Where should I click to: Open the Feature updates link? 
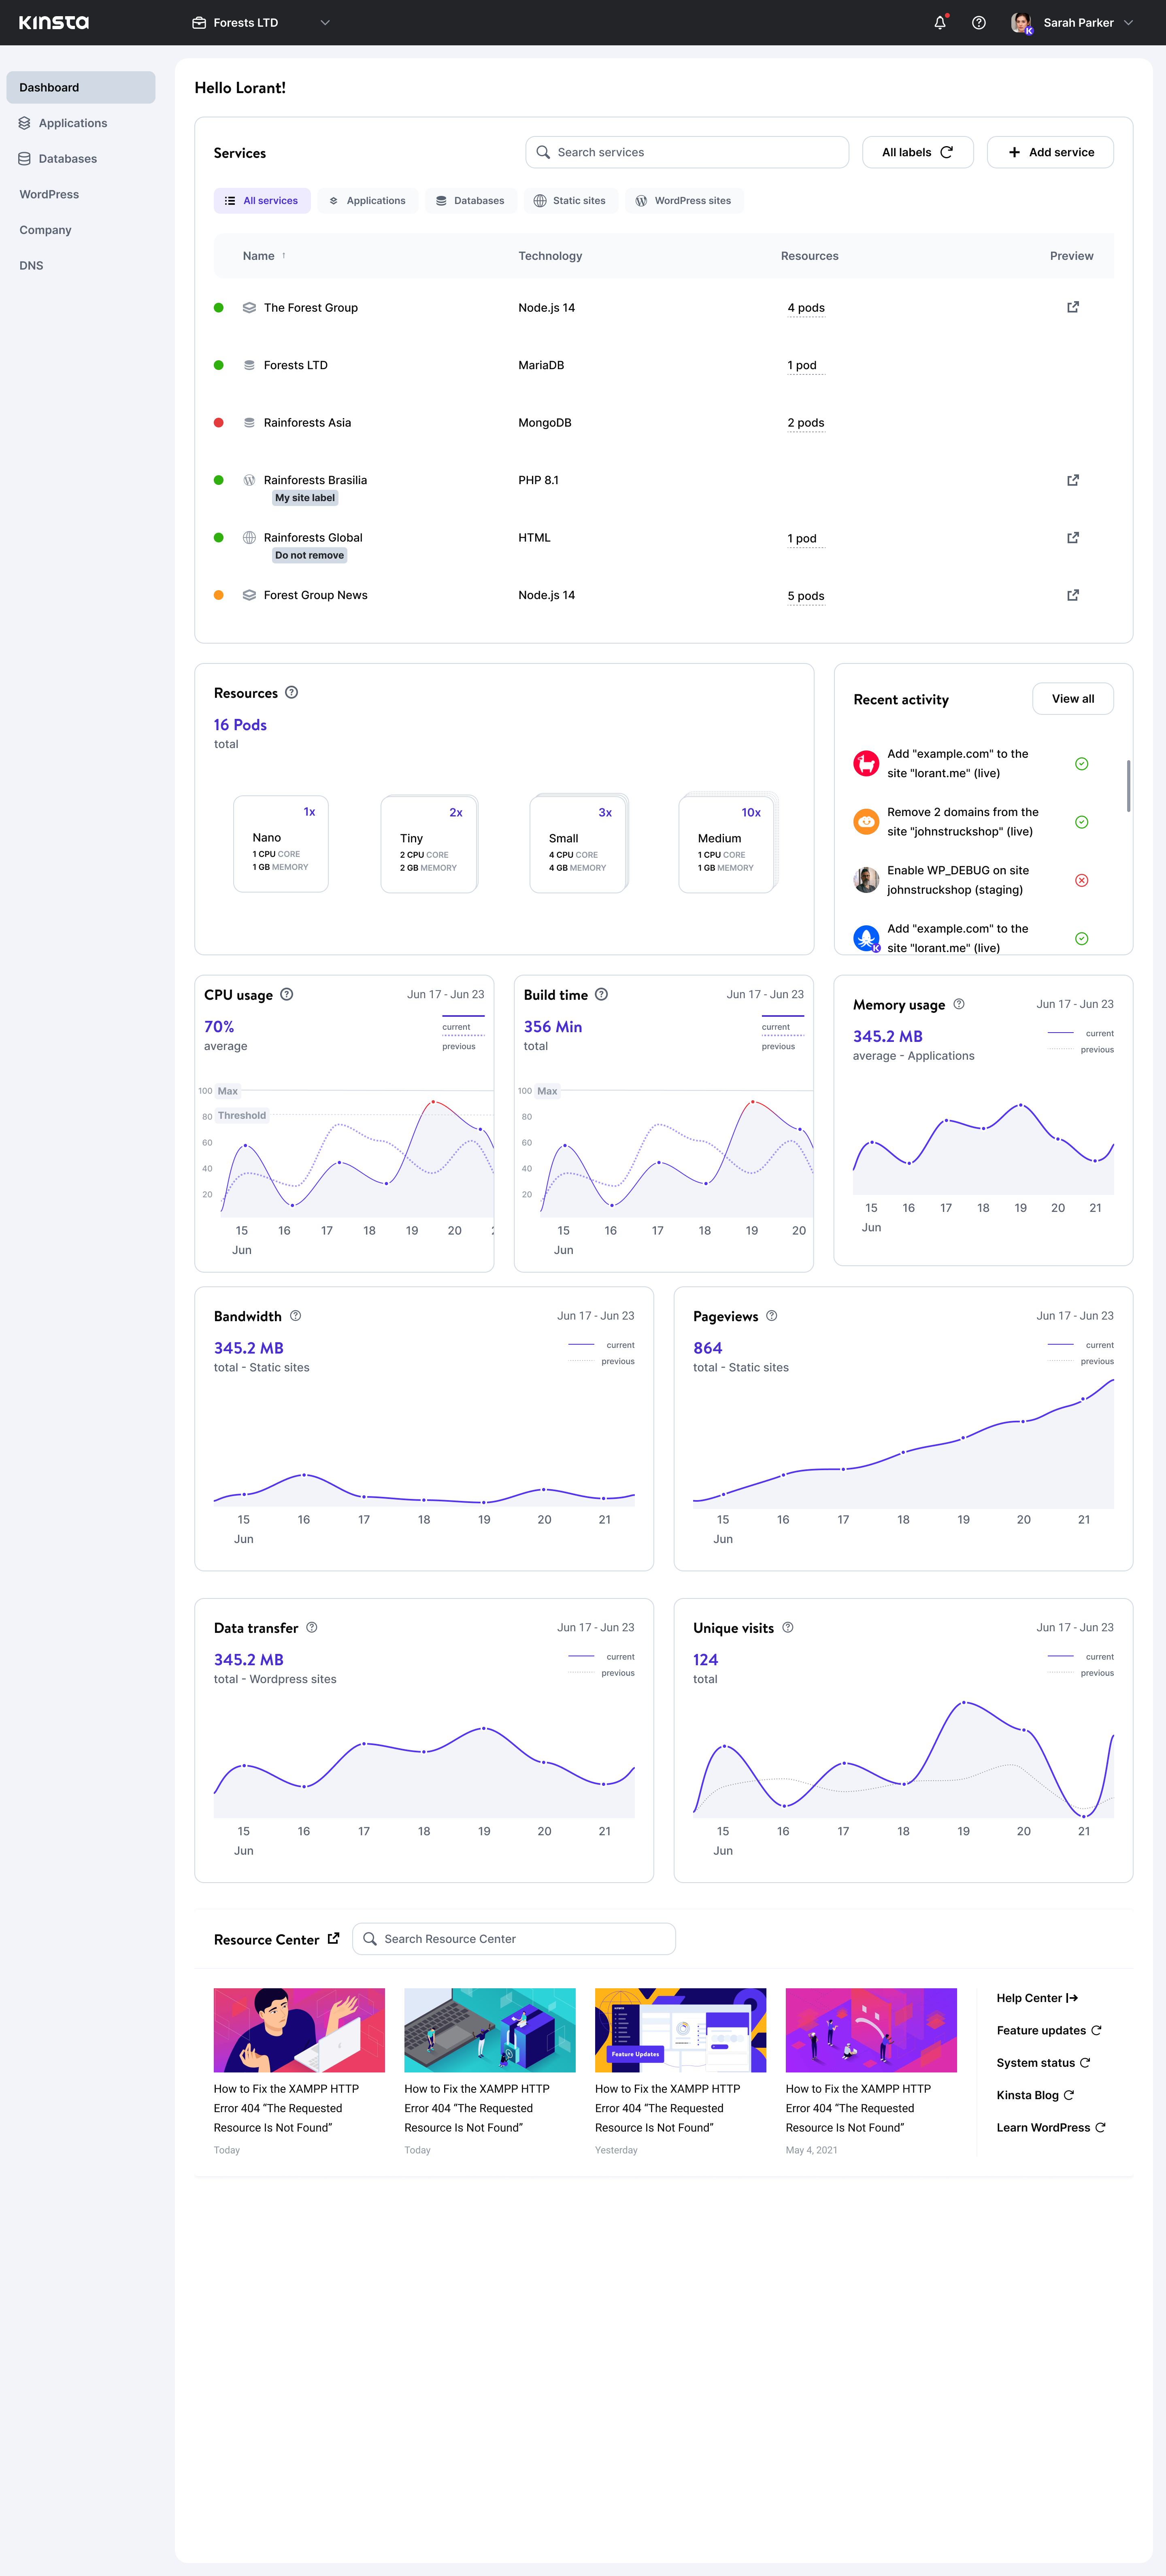point(1049,2031)
